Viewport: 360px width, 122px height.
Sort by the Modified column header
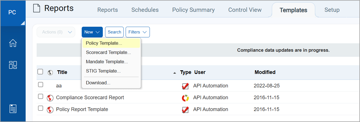265,72
